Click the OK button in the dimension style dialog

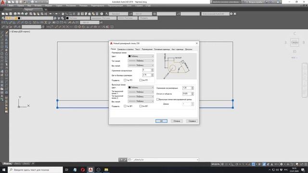tap(162, 121)
